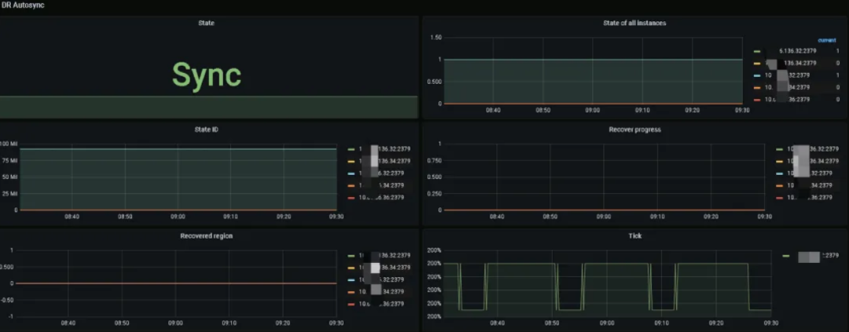Viewport: 849px width, 332px height.
Task: Open orange color swatch in Recovered region legend
Action: (351, 292)
